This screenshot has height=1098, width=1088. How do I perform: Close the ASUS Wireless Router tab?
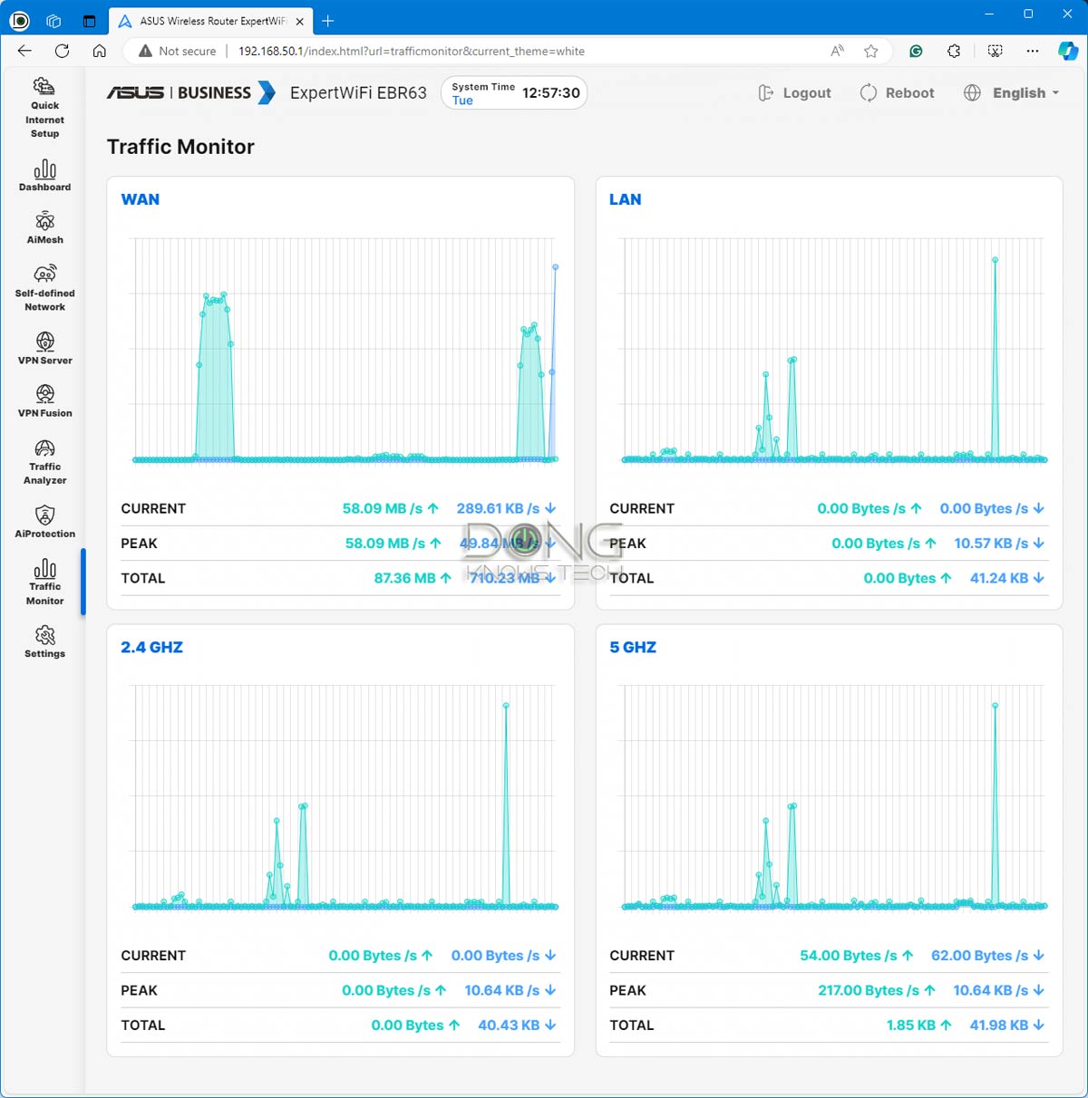[300, 21]
